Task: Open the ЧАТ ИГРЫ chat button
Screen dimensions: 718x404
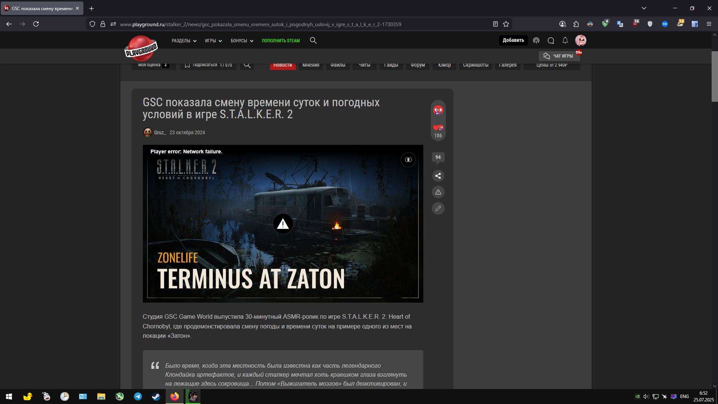Action: pos(559,56)
